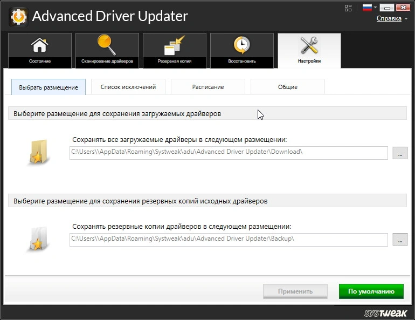Minimize the Advanced Driver Updater window
415x320 pixels.
(386, 8)
